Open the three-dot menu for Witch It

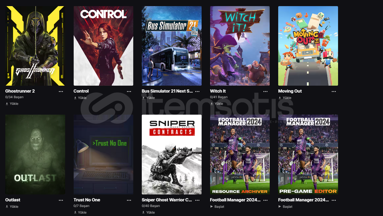[265, 91]
